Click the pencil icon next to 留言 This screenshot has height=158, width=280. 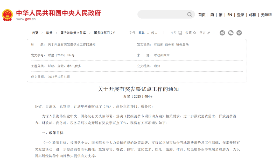tap(209, 33)
